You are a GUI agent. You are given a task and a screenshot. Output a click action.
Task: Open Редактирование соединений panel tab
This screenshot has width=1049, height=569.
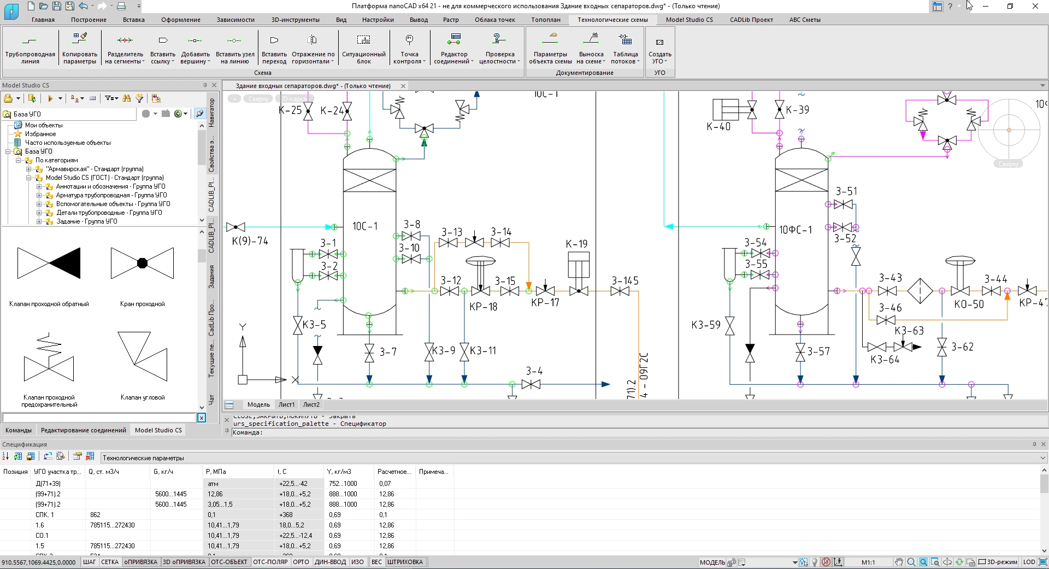click(83, 430)
